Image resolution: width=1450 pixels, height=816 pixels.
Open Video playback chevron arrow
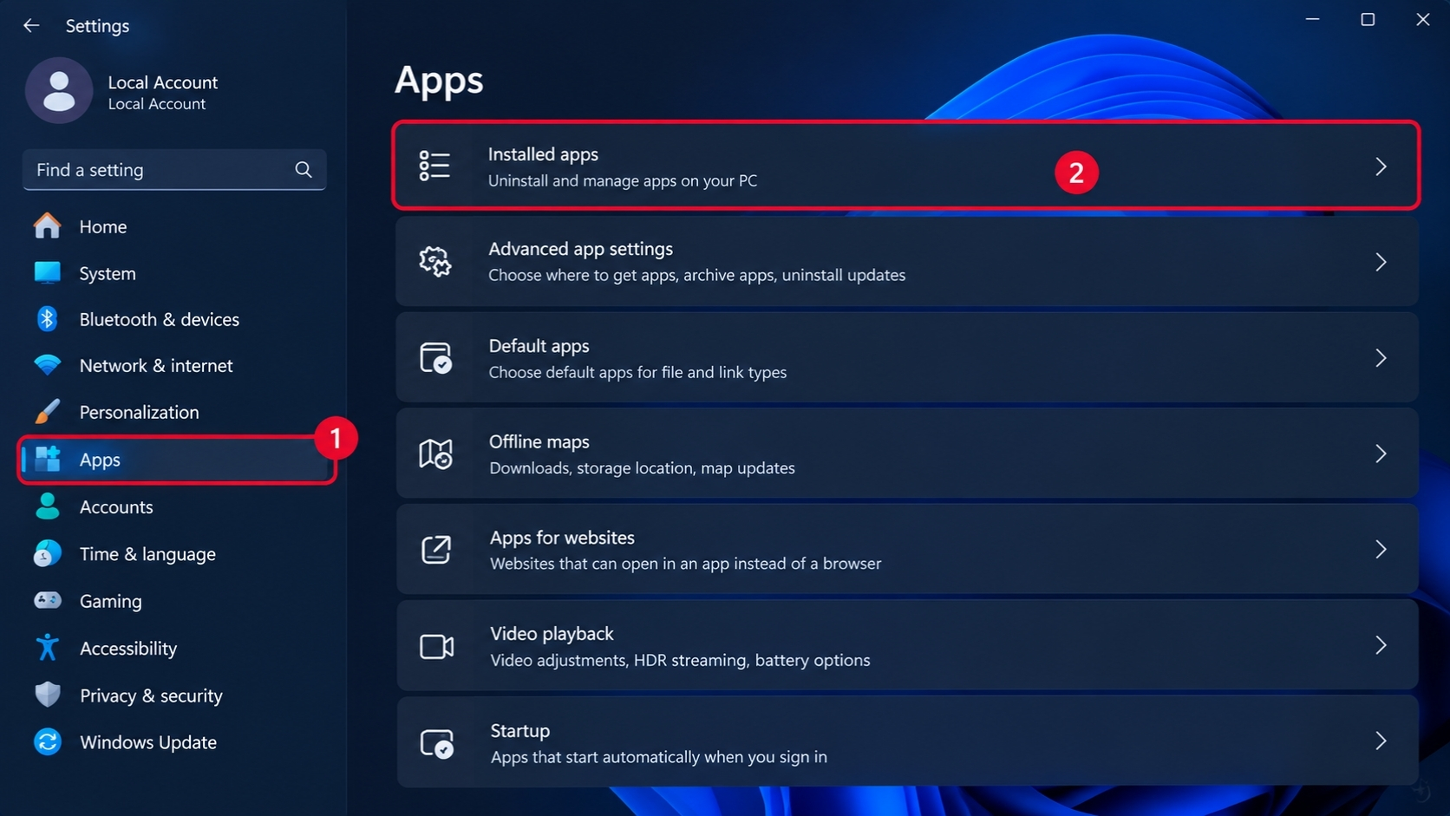click(x=1381, y=645)
